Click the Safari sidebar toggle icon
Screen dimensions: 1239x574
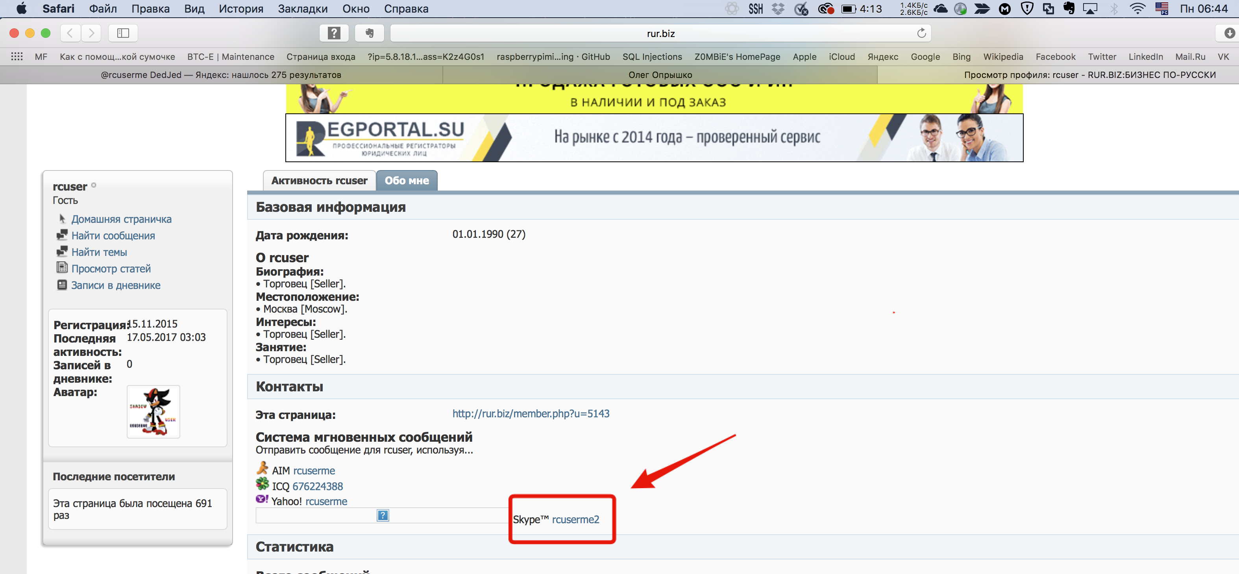tap(123, 33)
